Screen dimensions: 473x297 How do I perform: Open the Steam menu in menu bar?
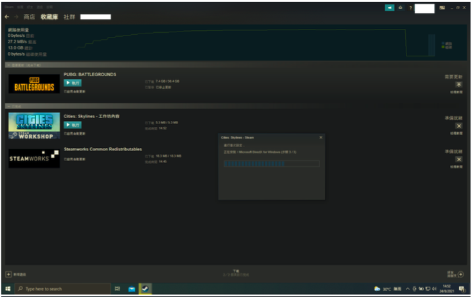[x=9, y=7]
